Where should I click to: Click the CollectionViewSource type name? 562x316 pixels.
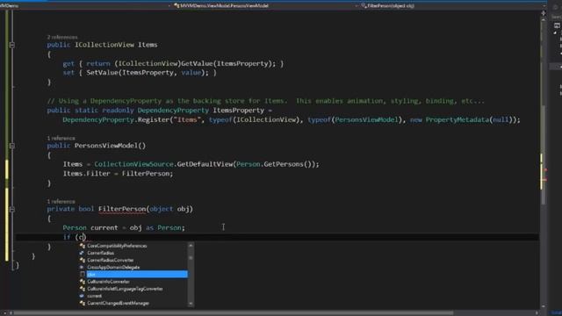tap(133, 164)
